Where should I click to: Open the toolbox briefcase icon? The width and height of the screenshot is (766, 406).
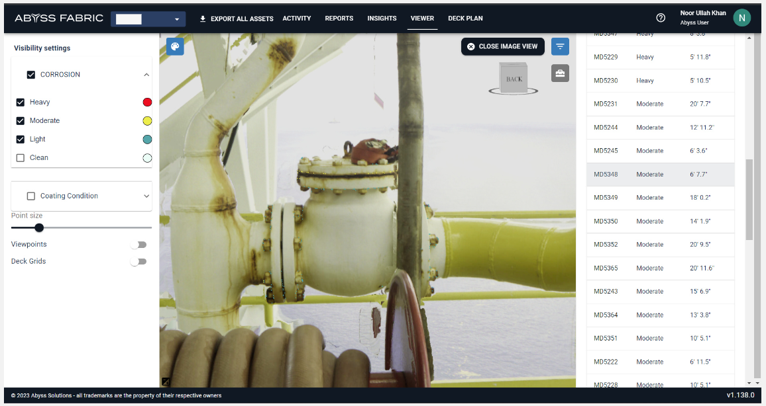pyautogui.click(x=560, y=73)
